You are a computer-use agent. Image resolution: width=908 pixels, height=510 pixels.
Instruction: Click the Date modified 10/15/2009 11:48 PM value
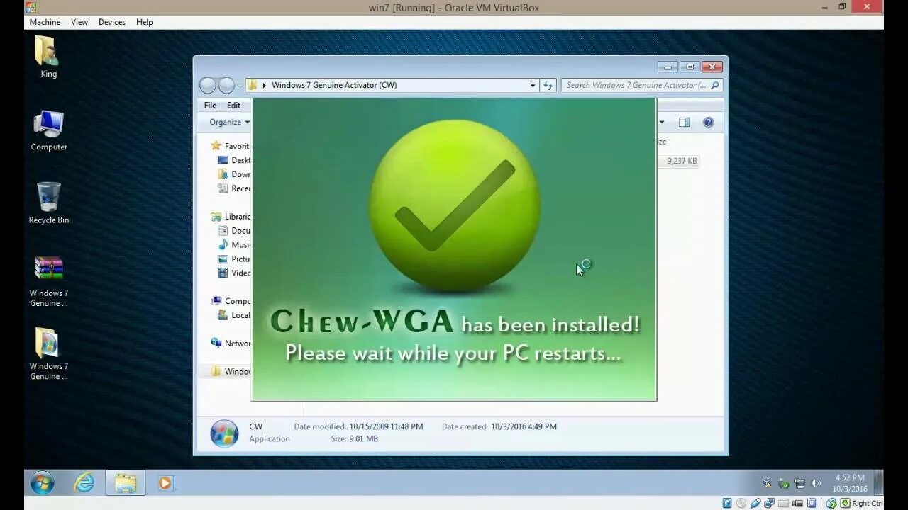[x=386, y=427]
